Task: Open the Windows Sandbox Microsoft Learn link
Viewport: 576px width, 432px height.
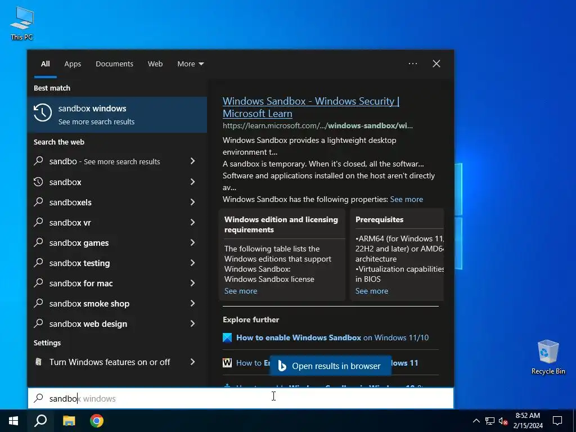Action: [x=310, y=107]
